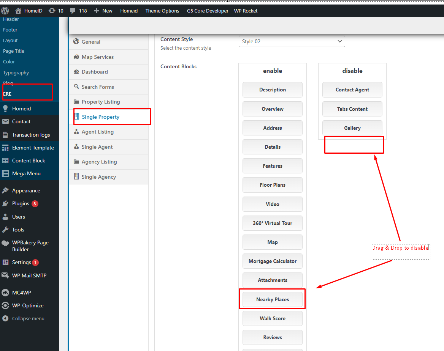This screenshot has width=444, height=351.
Task: Click the Walk Score block
Action: click(273, 318)
